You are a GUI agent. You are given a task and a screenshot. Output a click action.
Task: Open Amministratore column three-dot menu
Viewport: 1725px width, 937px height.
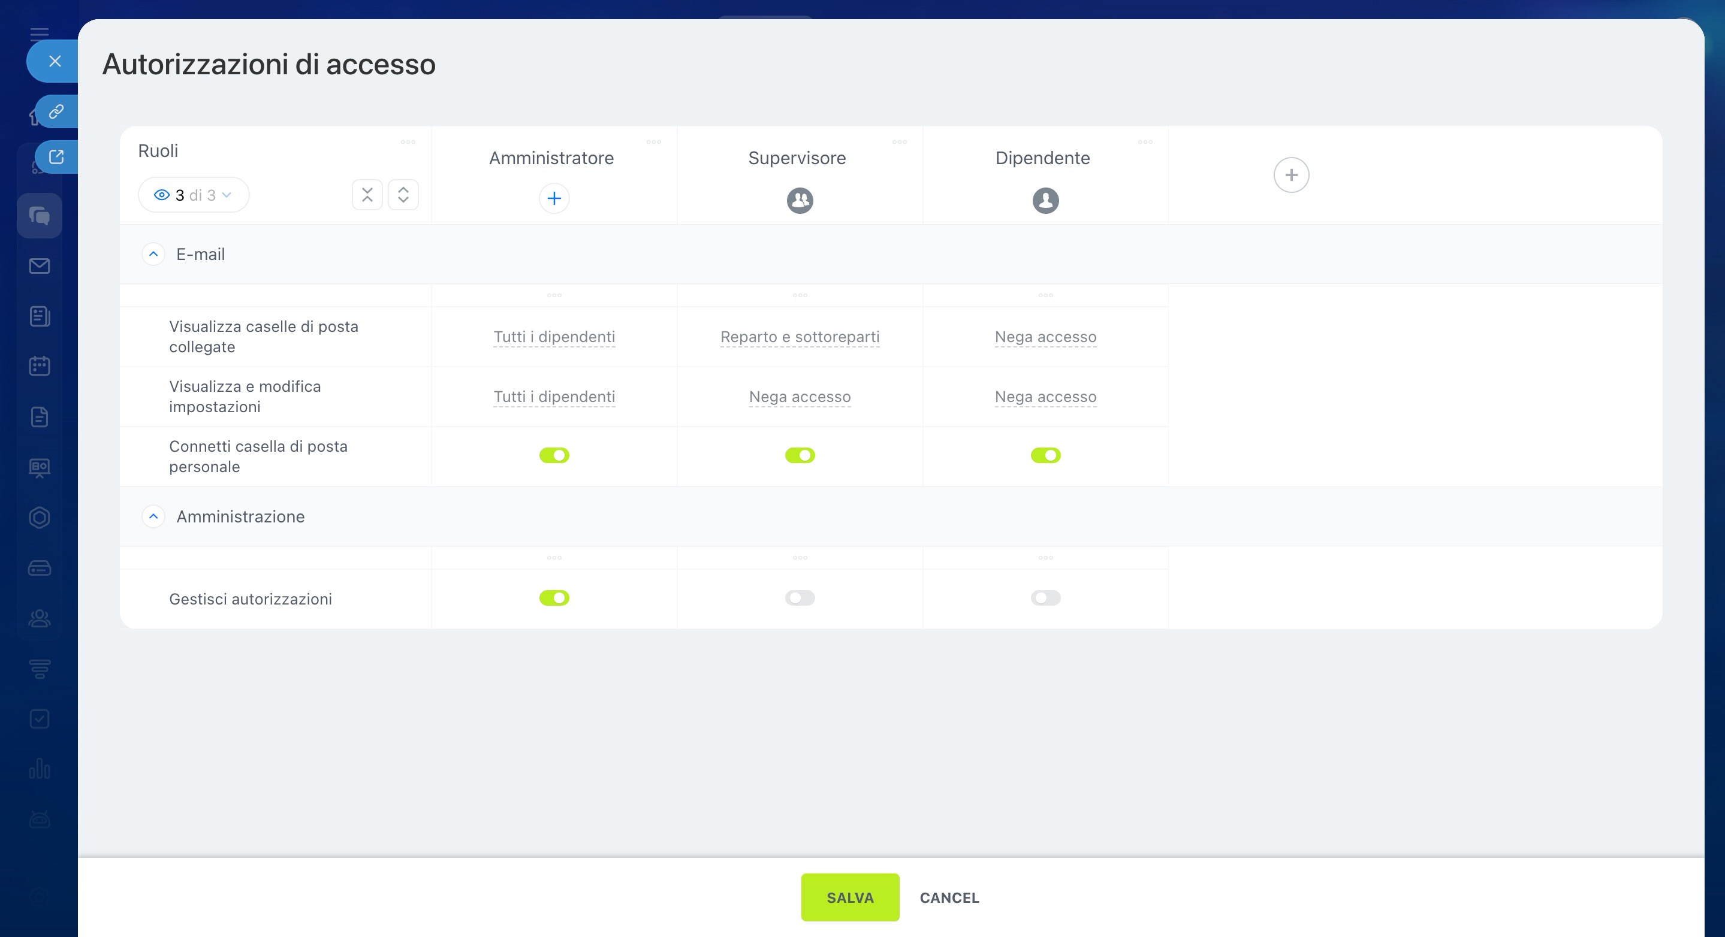[653, 142]
